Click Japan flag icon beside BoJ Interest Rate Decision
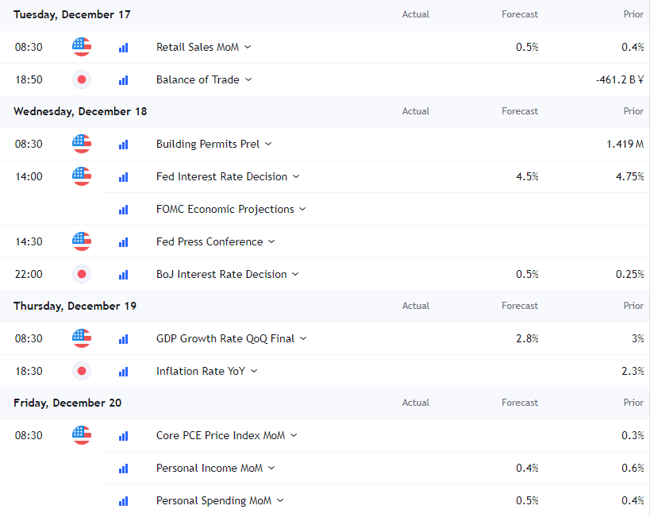 [81, 274]
